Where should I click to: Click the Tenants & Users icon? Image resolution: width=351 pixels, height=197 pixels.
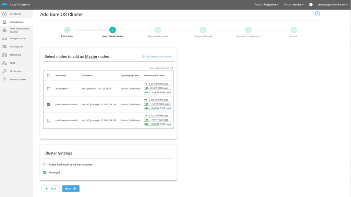pyautogui.click(x=4, y=80)
